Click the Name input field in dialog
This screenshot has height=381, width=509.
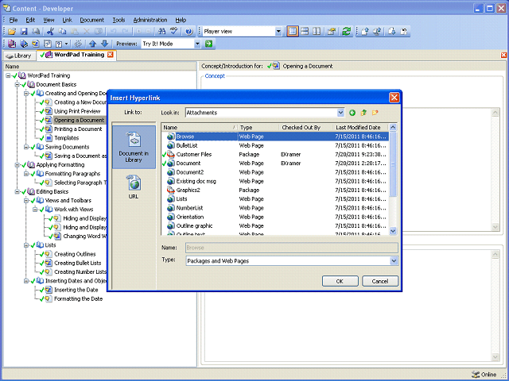click(292, 248)
